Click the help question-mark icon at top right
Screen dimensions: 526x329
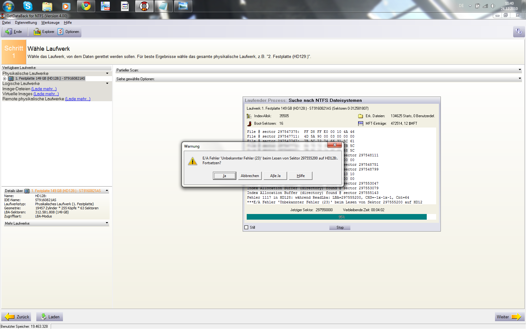coord(519,32)
